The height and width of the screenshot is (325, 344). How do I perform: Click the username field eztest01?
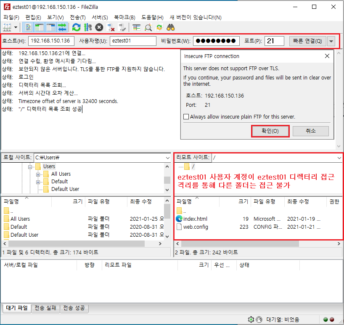pyautogui.click(x=133, y=41)
